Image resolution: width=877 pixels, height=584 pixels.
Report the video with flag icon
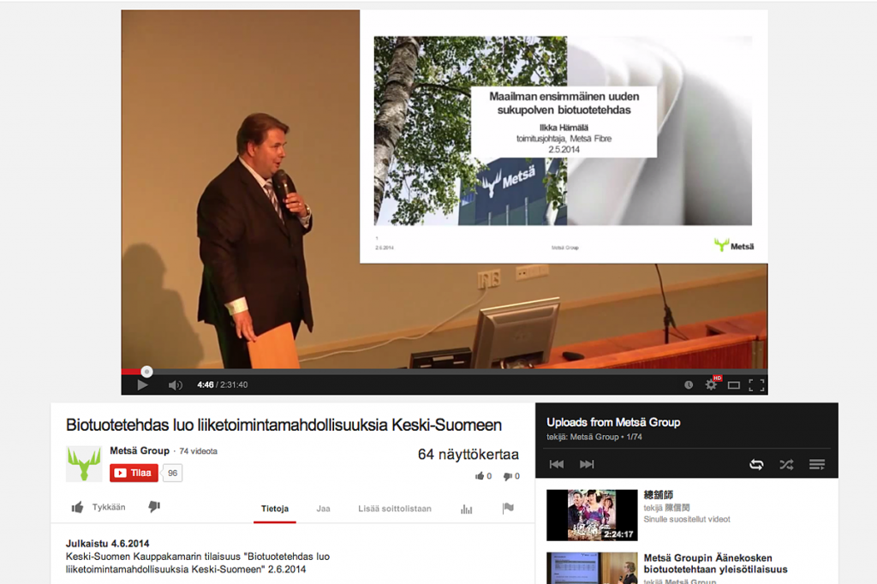pos(508,508)
